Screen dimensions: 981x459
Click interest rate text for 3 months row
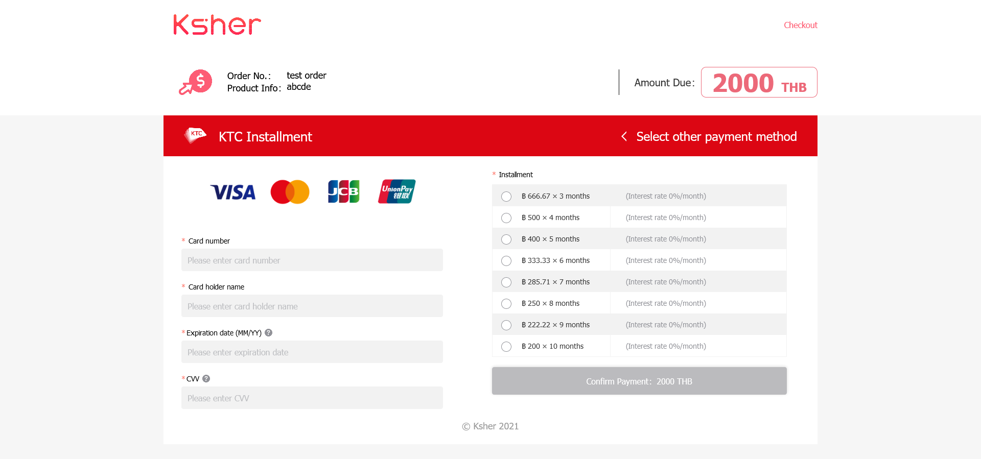click(x=666, y=196)
